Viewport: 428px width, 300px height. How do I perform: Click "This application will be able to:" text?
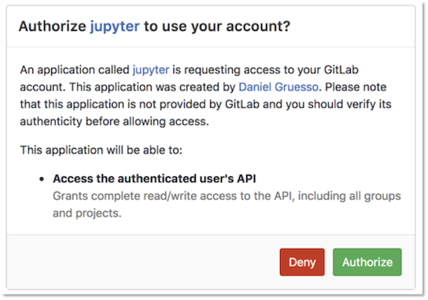(101, 150)
